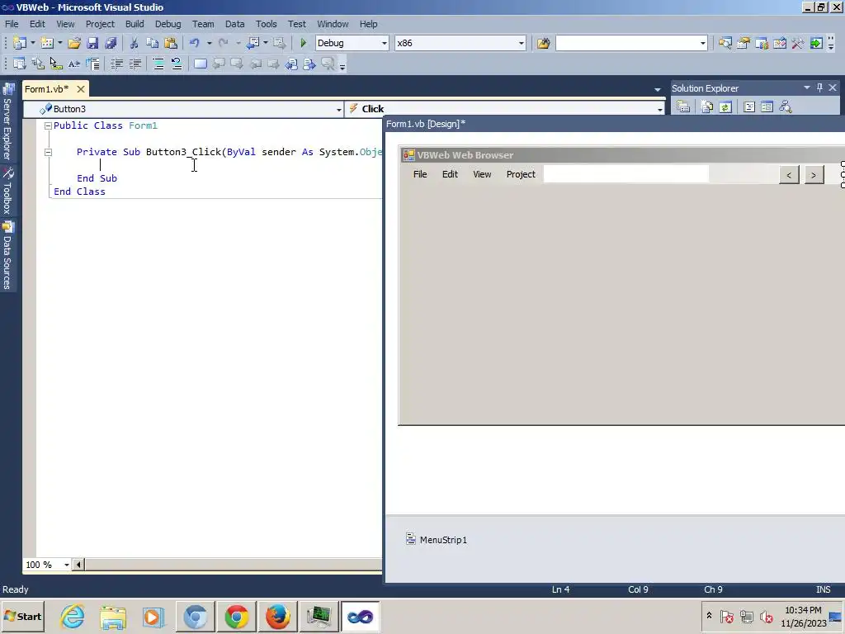The image size is (845, 634).
Task: Toggle bookmark on the current line
Action: pos(200,64)
